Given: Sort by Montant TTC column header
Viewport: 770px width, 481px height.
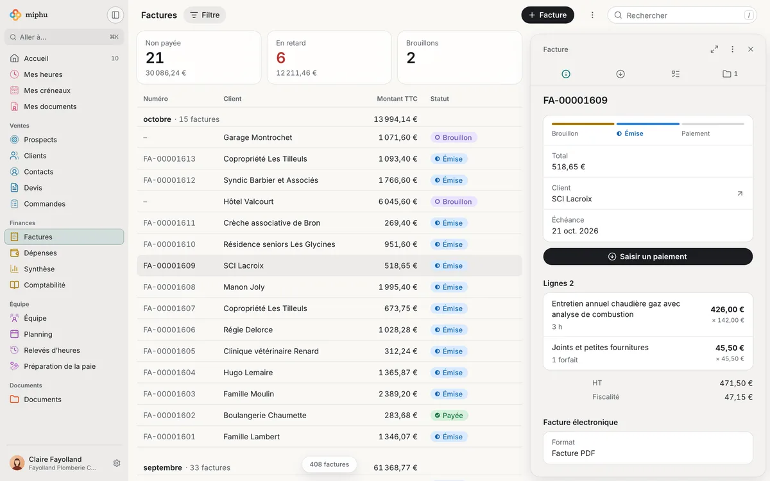Looking at the screenshot, I should (397, 99).
